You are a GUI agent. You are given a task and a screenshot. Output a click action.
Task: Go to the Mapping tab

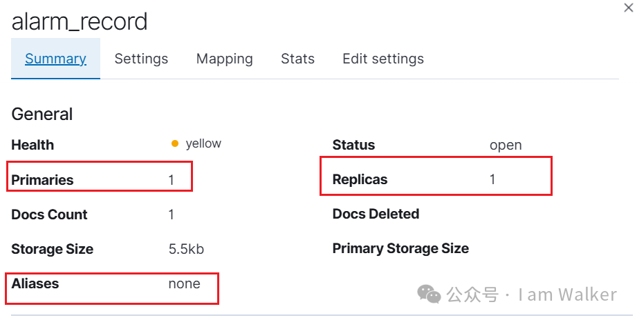coord(224,59)
